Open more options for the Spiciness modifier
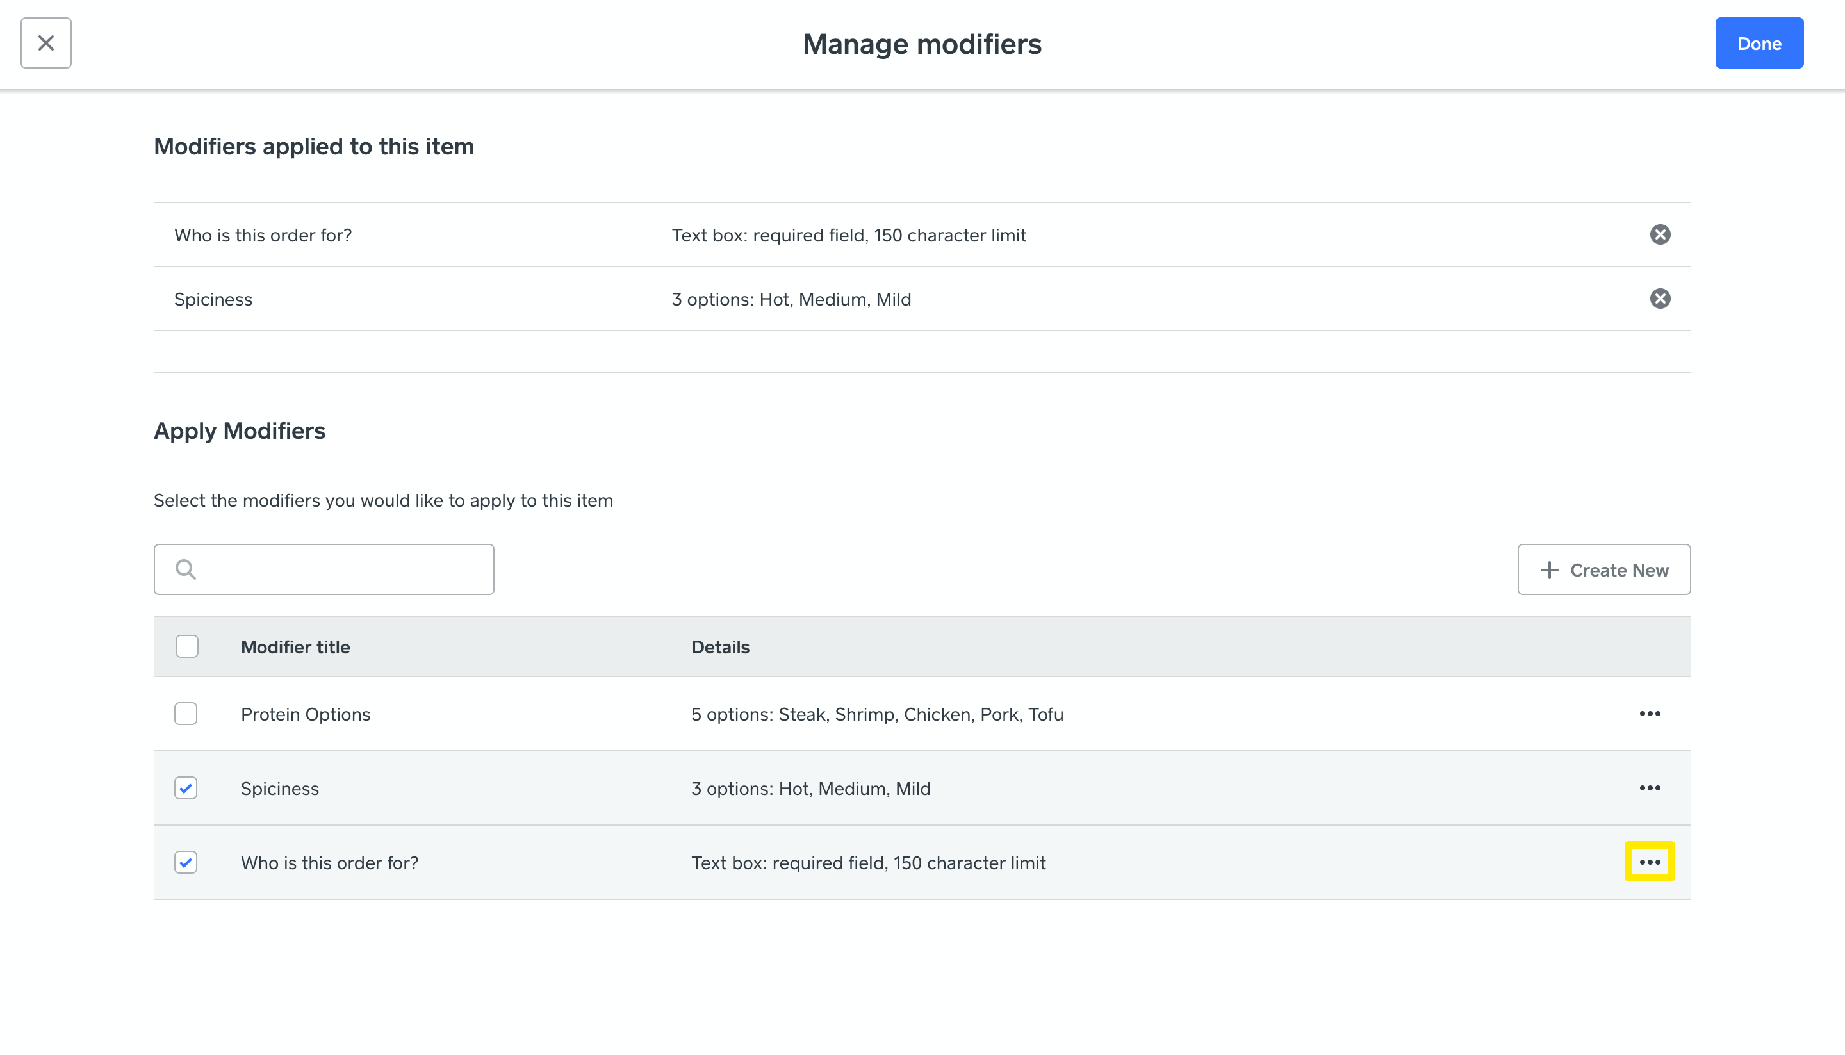Screen dimensions: 1845x1055 click(1650, 789)
